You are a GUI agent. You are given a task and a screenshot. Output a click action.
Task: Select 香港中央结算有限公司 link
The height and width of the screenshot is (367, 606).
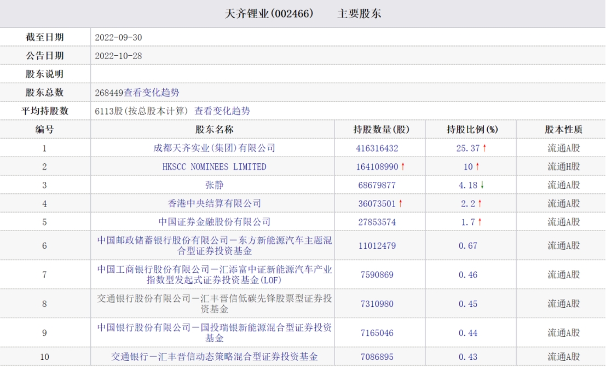point(214,204)
